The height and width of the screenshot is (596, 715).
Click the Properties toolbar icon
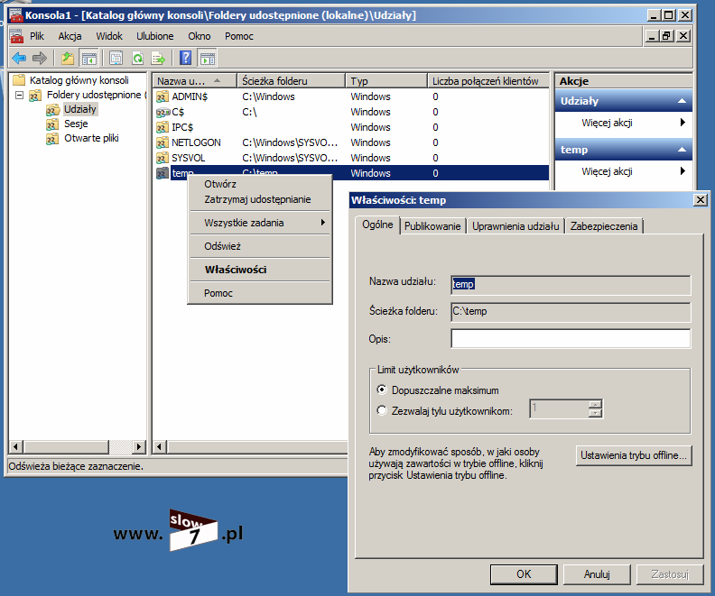[x=116, y=59]
